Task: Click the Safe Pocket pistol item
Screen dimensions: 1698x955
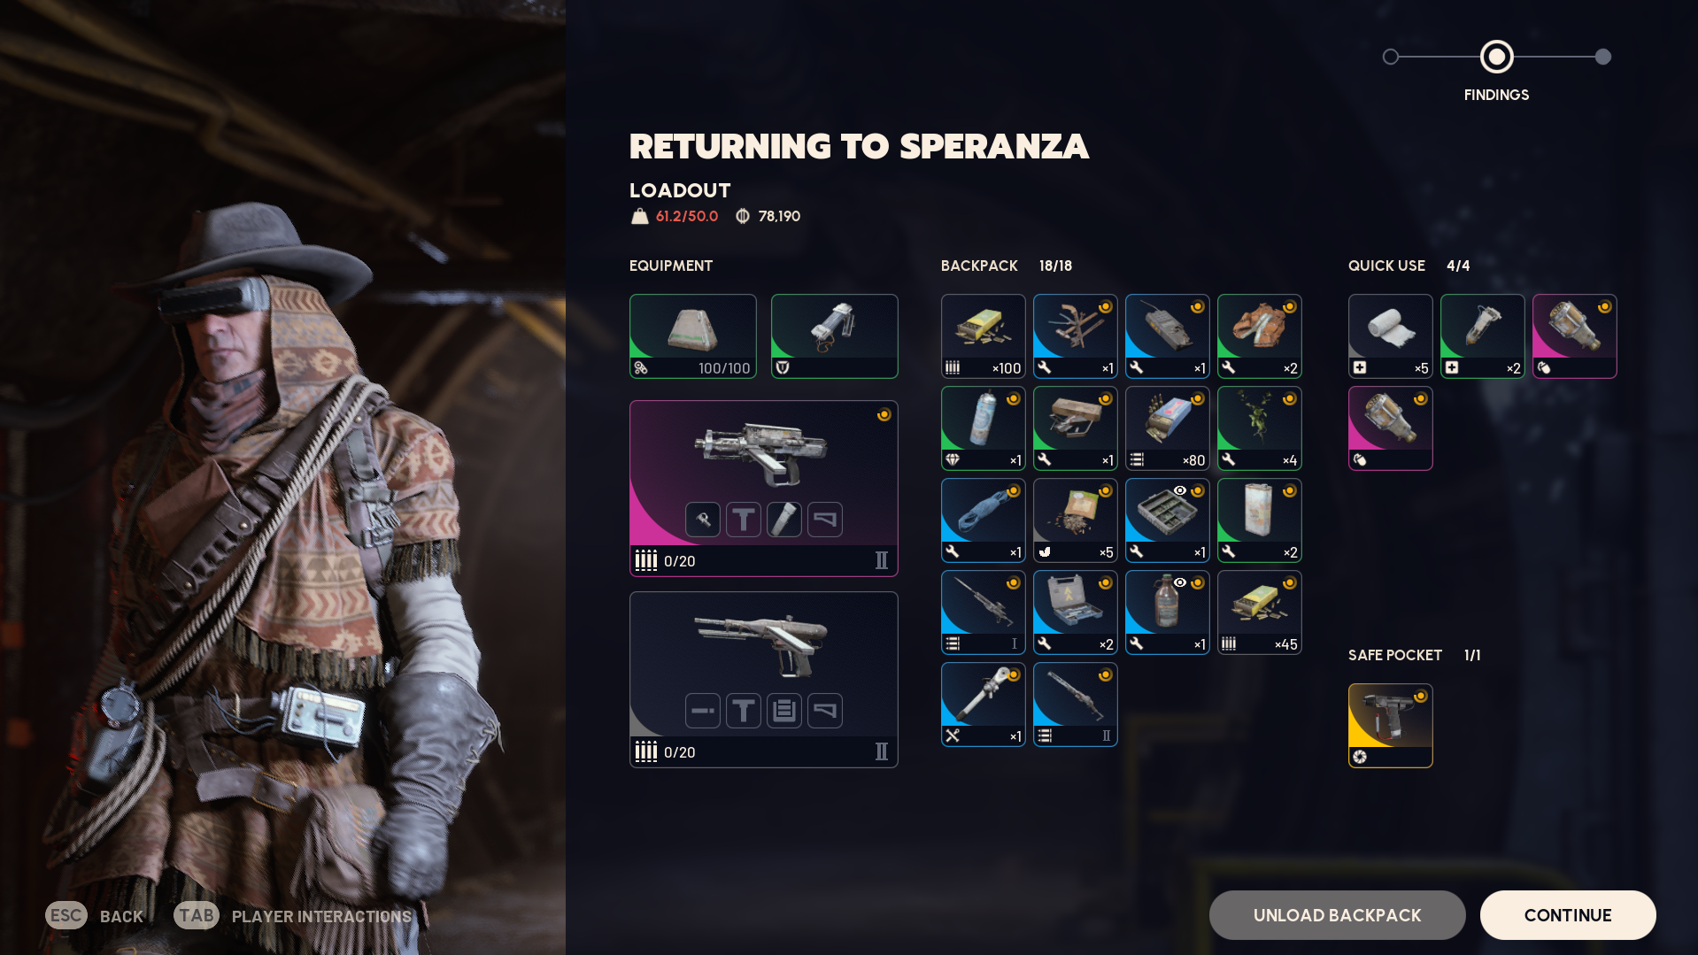Action: tap(1390, 726)
